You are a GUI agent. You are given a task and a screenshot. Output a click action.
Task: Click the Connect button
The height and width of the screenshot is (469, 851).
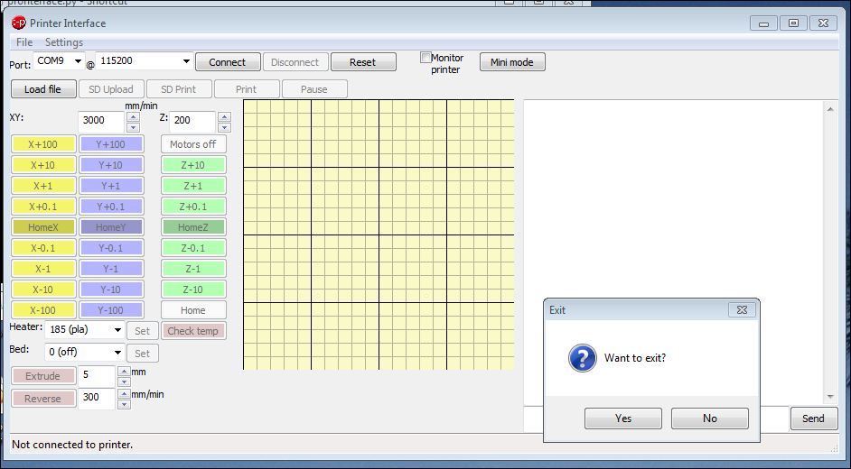[228, 62]
